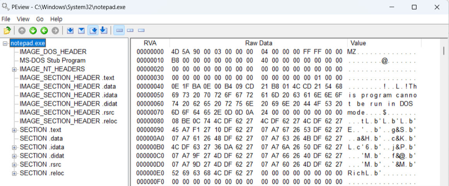The image size is (449, 186).
Task: Click the vertical scrollbar thumb in hex pane
Action: (444, 51)
